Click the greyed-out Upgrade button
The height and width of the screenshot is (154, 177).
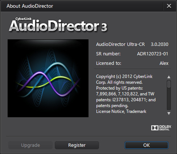point(30,145)
